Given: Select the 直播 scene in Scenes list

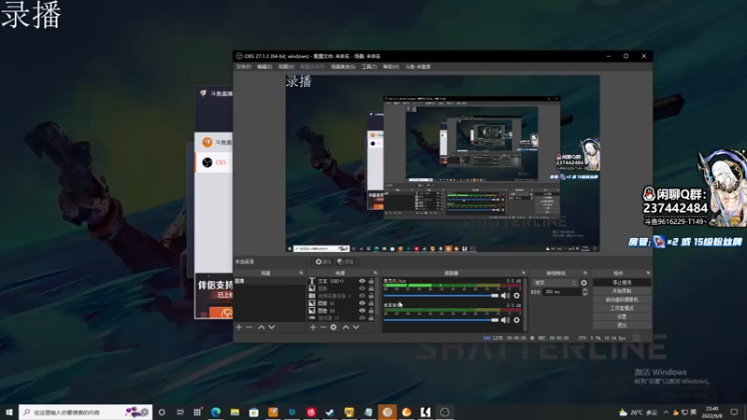Looking at the screenshot, I should (x=269, y=281).
